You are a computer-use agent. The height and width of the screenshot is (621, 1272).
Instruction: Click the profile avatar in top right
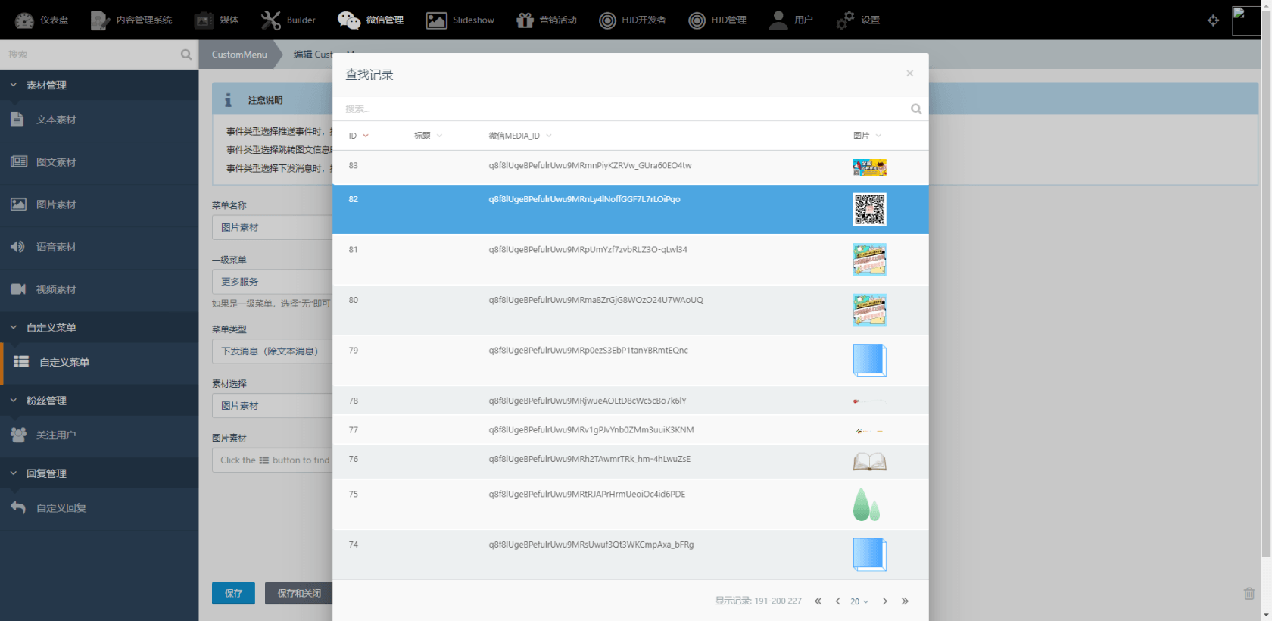click(x=1246, y=20)
